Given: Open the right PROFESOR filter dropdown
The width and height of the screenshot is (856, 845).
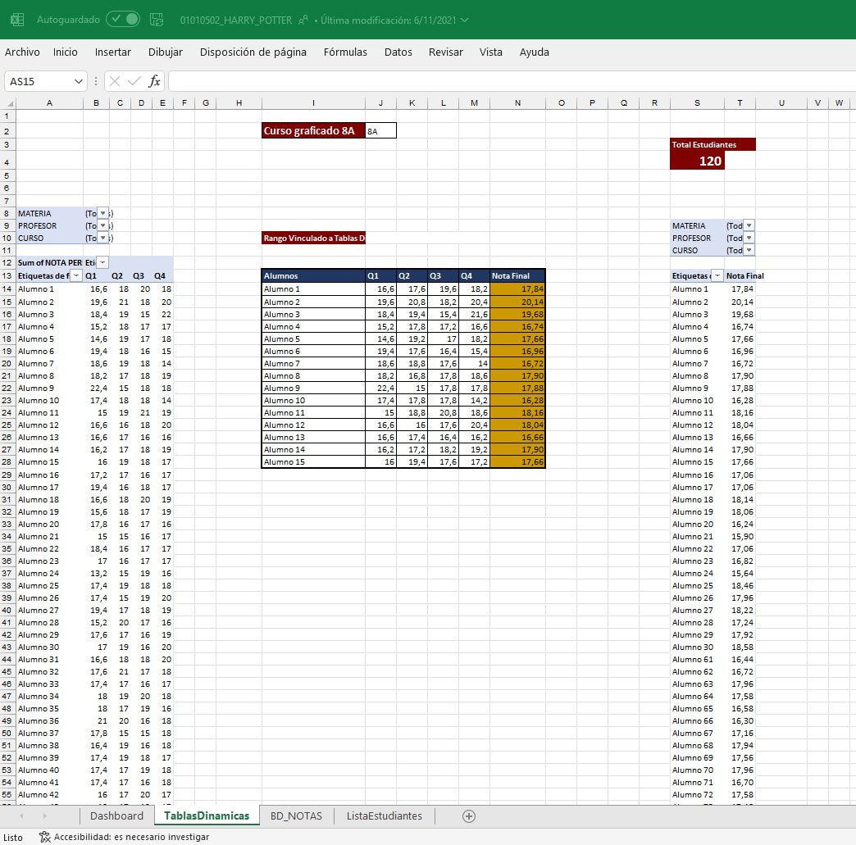Looking at the screenshot, I should (x=749, y=238).
